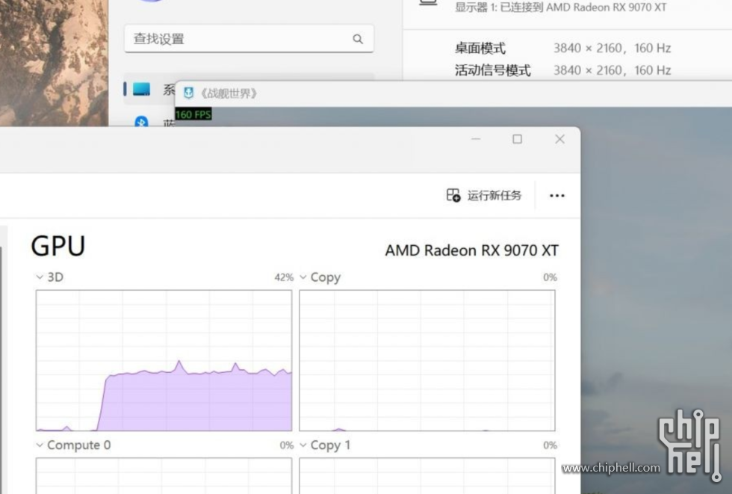Click the Copy utilization graph

427,360
